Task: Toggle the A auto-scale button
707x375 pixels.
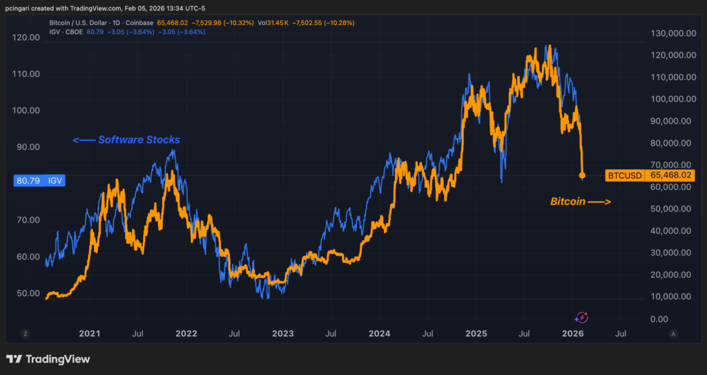Action: click(672, 334)
